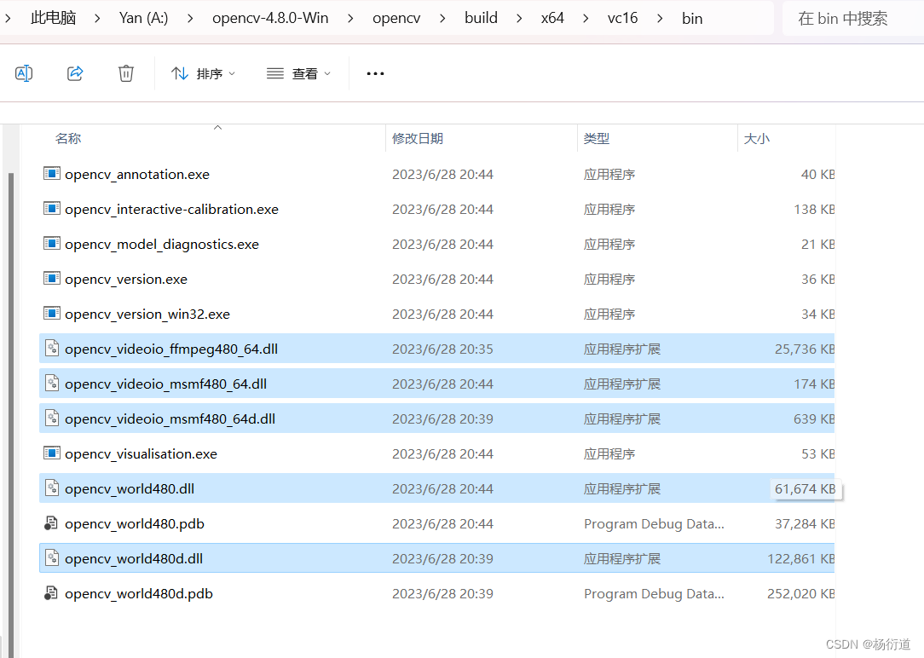The height and width of the screenshot is (658, 924).
Task: Click the opencv_version.exe application icon
Action: [52, 279]
